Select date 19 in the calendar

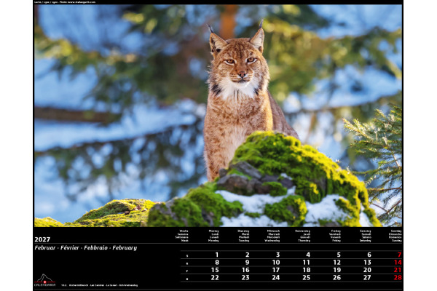tap(337, 270)
